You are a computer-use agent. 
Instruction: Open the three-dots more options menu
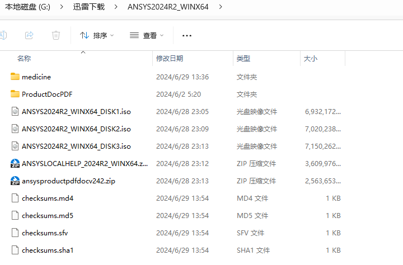(187, 36)
